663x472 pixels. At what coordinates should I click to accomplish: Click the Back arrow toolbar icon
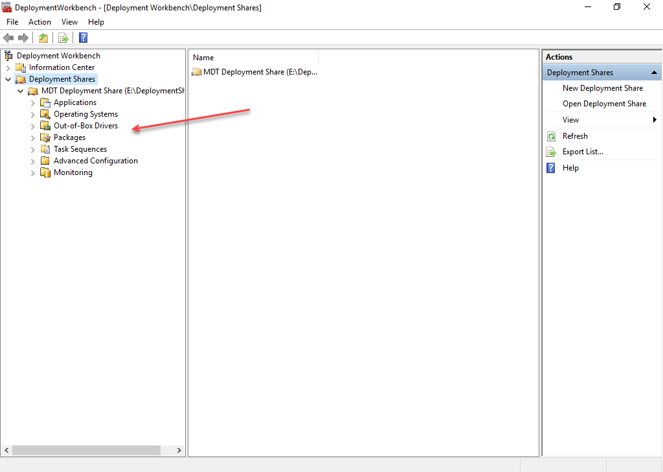point(8,38)
